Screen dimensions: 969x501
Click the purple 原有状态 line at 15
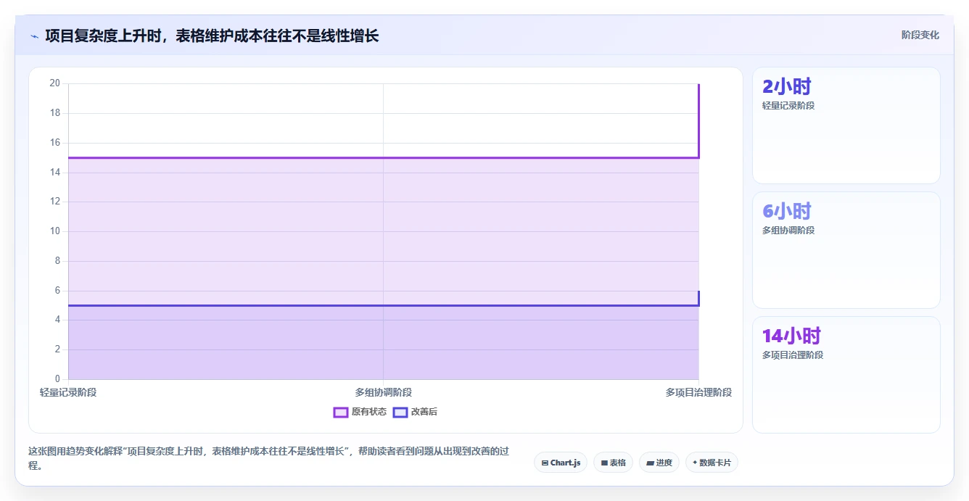click(384, 157)
